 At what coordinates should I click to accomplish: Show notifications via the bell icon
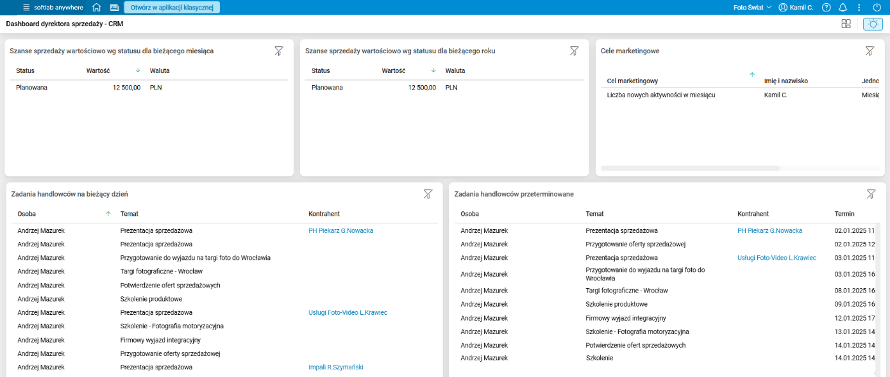(843, 8)
